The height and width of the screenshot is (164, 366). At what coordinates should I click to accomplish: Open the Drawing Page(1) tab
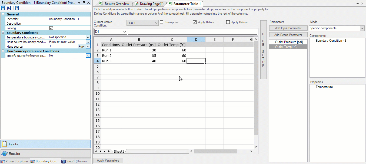click(151, 4)
